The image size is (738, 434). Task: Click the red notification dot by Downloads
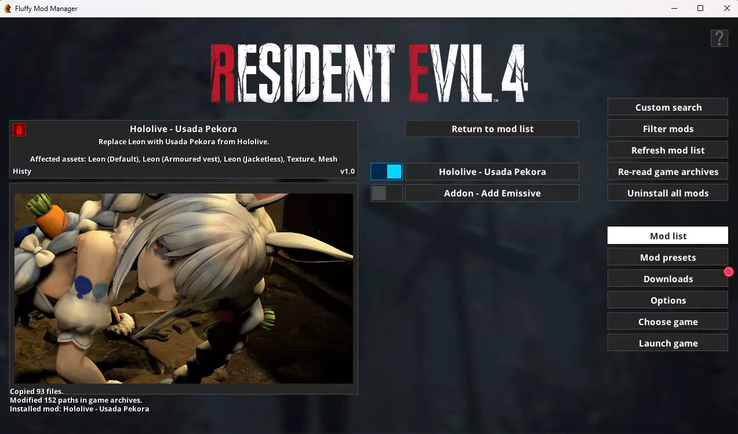[729, 272]
